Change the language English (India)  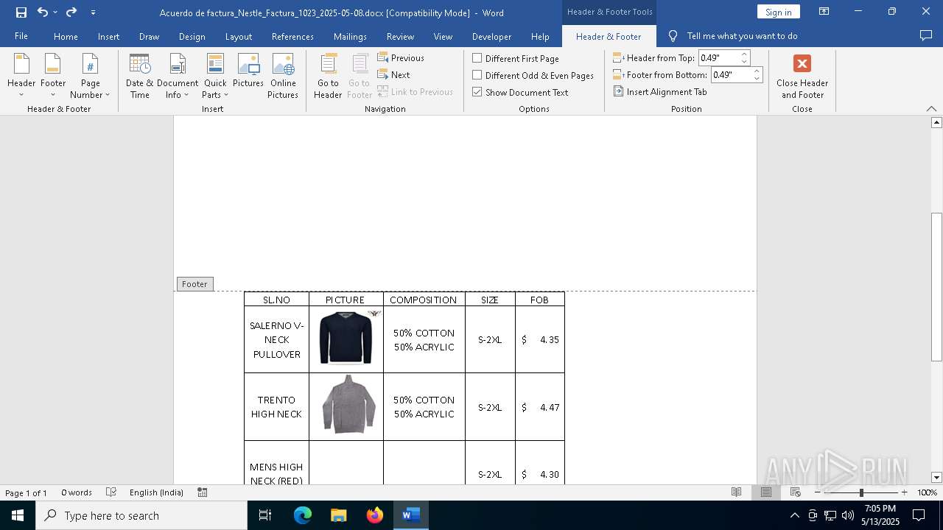tap(156, 492)
